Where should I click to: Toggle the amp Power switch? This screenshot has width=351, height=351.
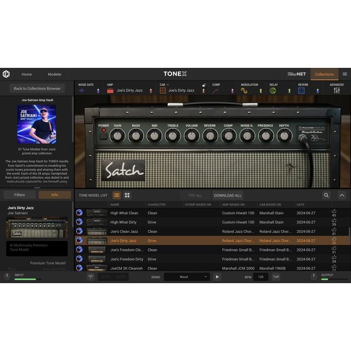click(x=104, y=135)
